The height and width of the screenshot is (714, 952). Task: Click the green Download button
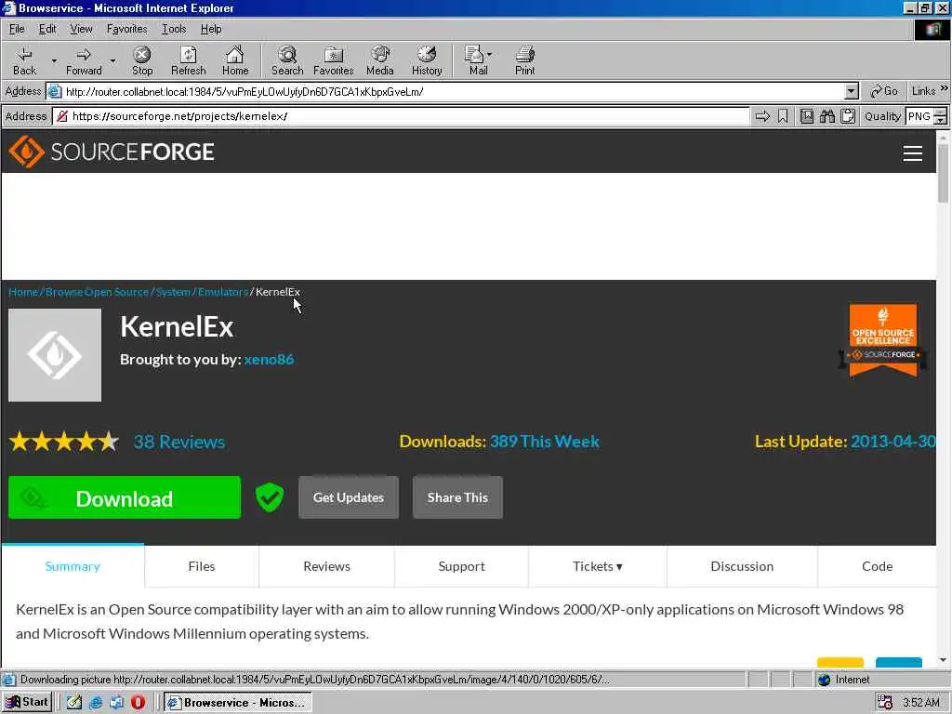[x=125, y=498]
